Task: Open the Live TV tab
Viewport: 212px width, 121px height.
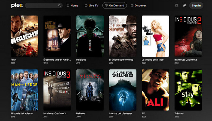Action: coord(91,5)
